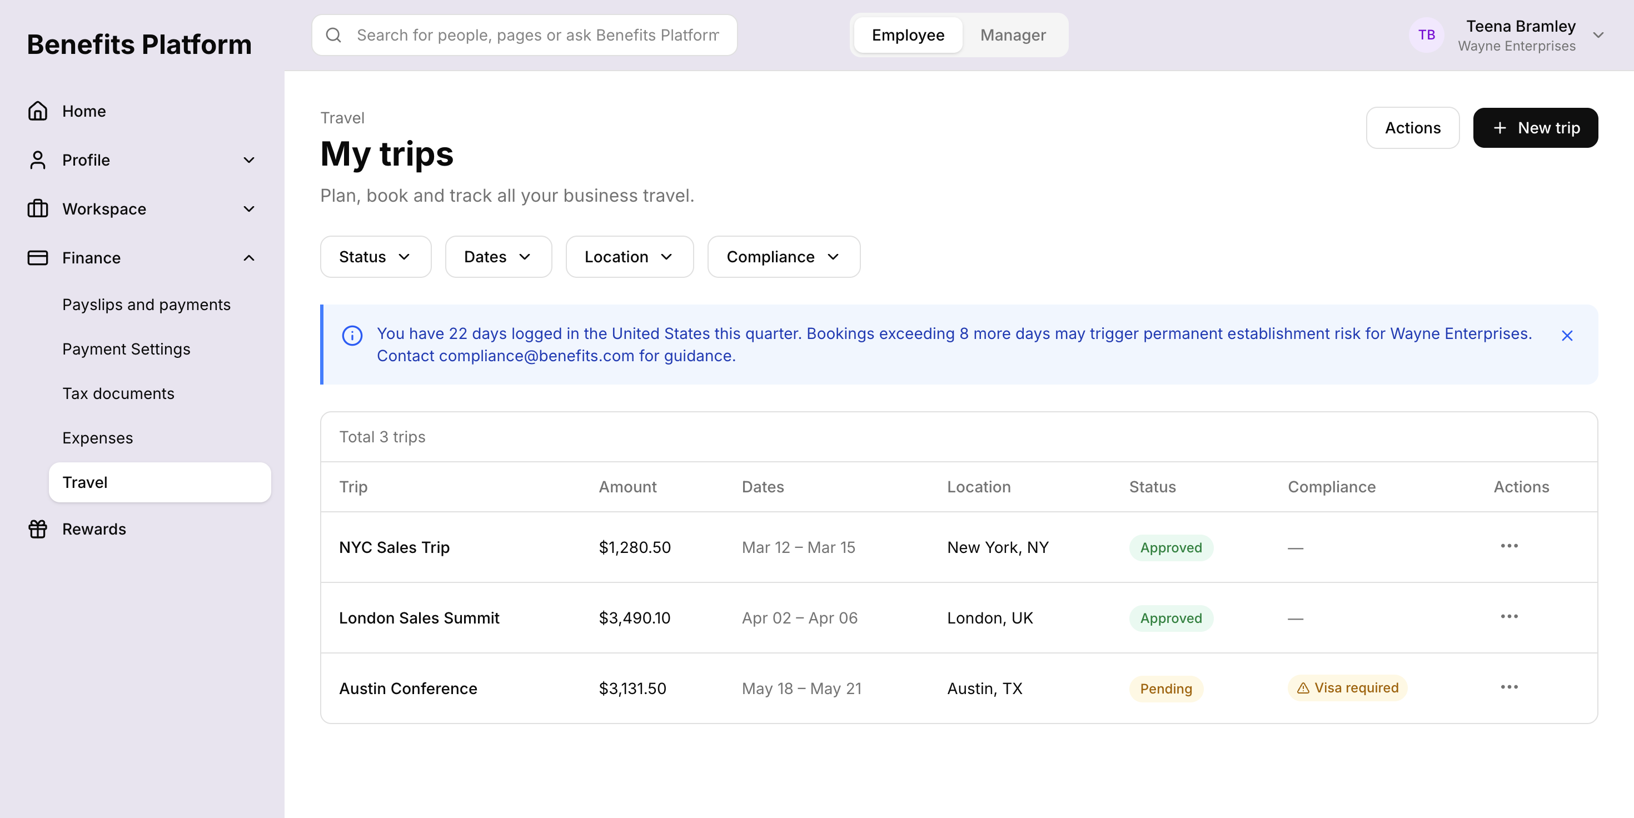Click the Rewards gift icon

point(37,529)
